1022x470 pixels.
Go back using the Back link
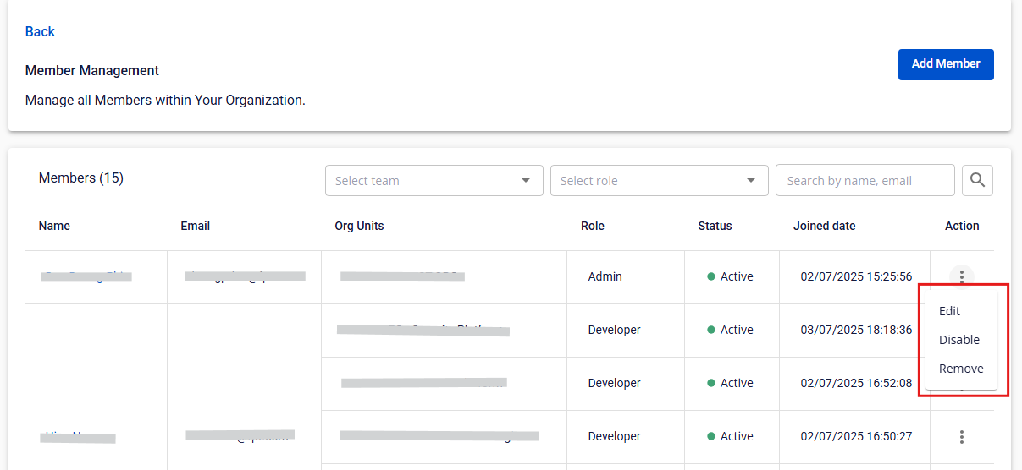pos(40,32)
